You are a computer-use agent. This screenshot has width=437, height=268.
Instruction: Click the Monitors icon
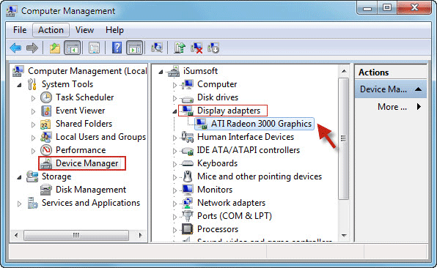coord(188,190)
